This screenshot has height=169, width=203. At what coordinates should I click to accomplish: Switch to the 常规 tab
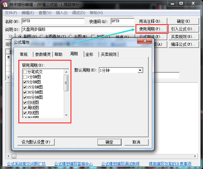pyautogui.click(x=25, y=54)
